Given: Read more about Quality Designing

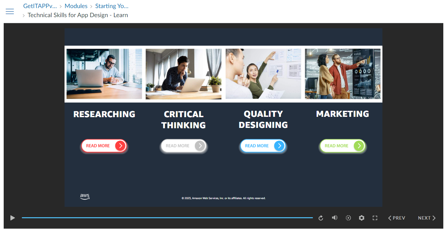Looking at the screenshot, I should [263, 146].
